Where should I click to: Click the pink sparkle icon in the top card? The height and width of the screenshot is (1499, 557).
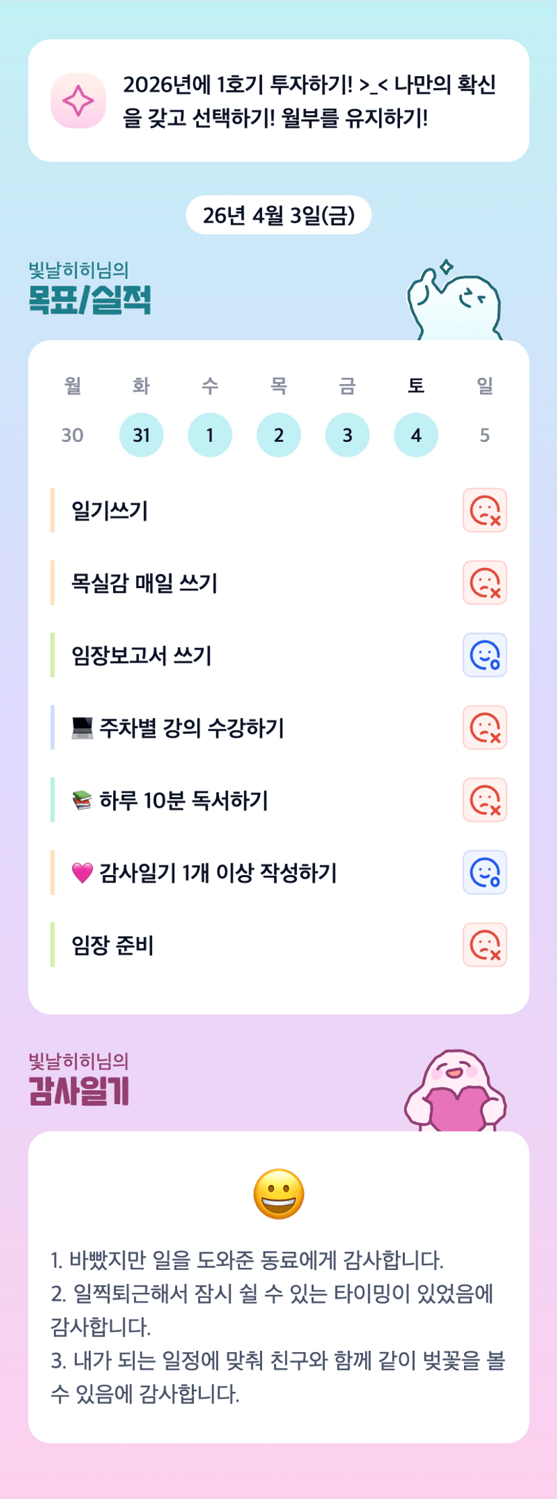[x=78, y=101]
